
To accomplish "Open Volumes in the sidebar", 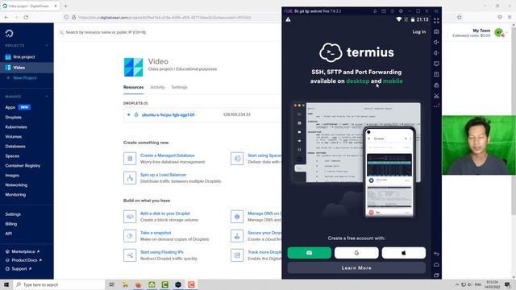I will (x=14, y=136).
